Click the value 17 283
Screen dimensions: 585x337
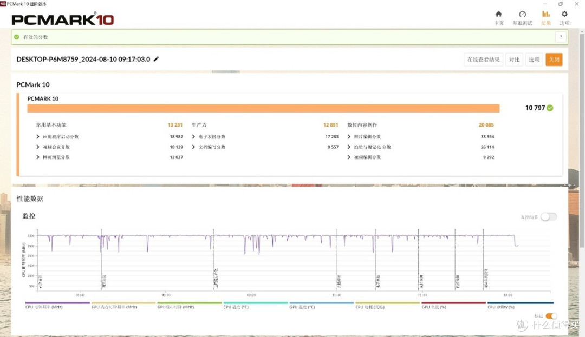(331, 137)
